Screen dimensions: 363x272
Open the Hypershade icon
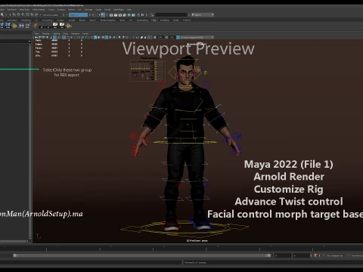[129, 15]
